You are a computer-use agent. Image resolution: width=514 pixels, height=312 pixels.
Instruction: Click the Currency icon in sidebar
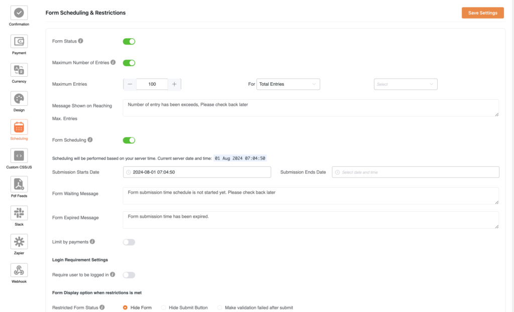pos(19,70)
